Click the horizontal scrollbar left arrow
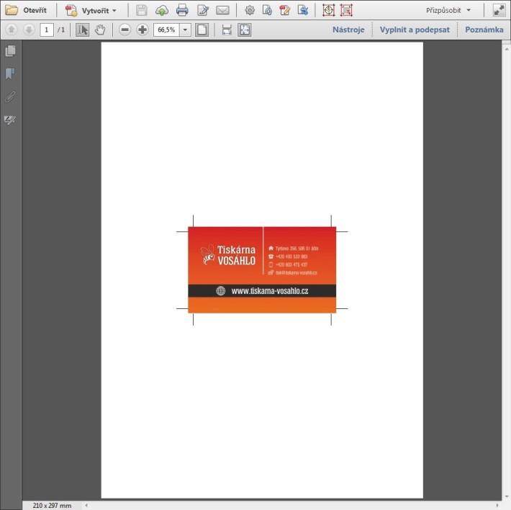 tap(86, 506)
